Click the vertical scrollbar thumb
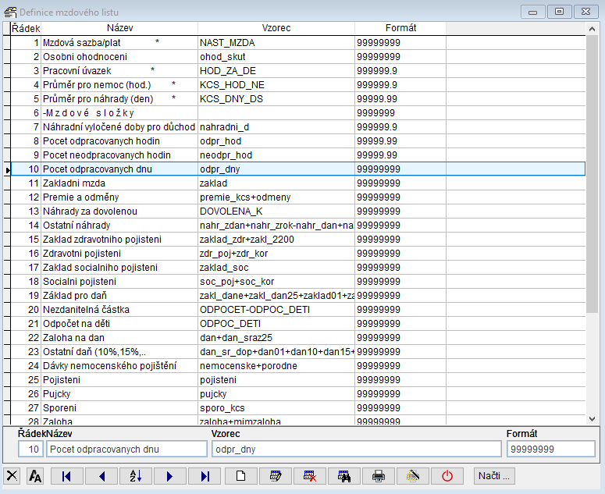The height and width of the screenshot is (494, 605). (592, 173)
